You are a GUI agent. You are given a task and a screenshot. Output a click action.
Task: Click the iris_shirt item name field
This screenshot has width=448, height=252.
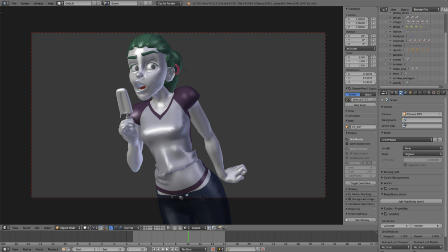pyautogui.click(x=363, y=127)
